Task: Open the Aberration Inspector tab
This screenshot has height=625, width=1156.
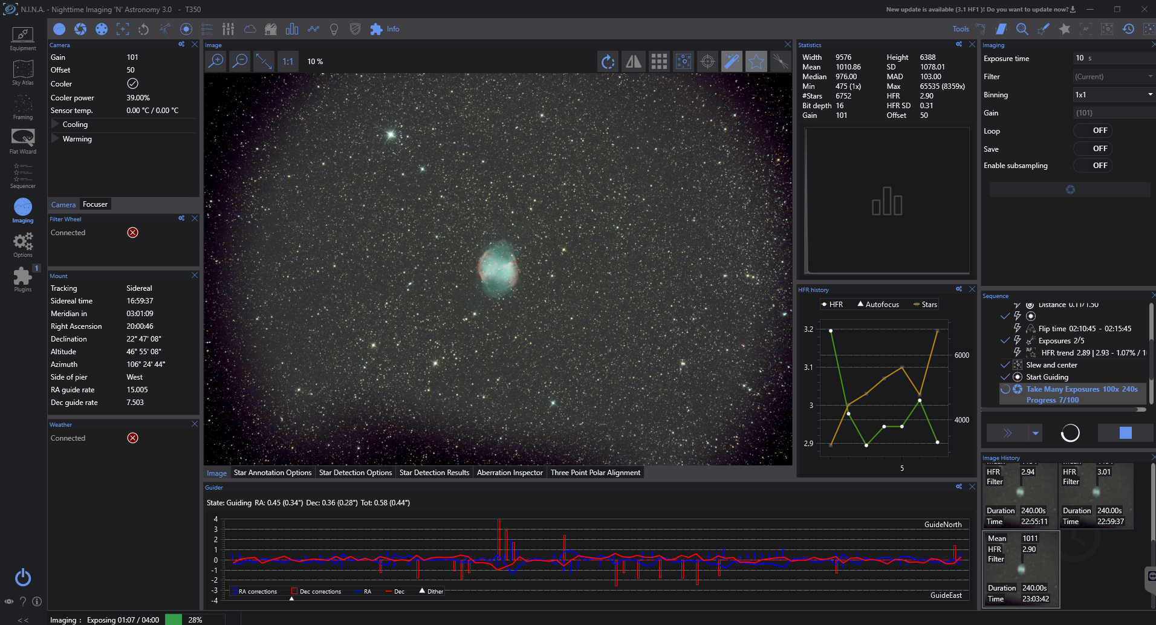Action: (x=510, y=473)
